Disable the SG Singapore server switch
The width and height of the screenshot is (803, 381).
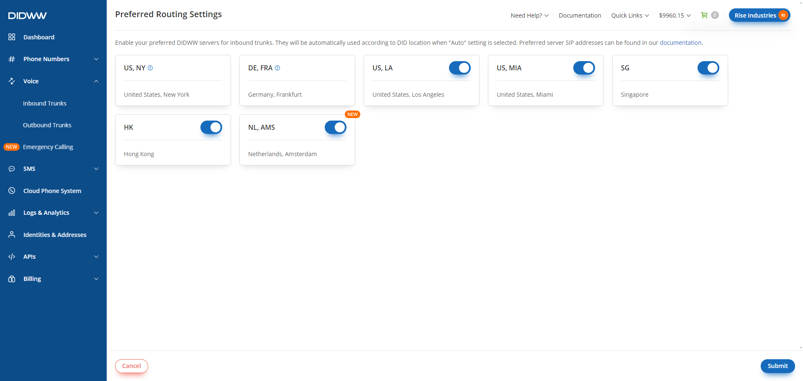pyautogui.click(x=708, y=68)
